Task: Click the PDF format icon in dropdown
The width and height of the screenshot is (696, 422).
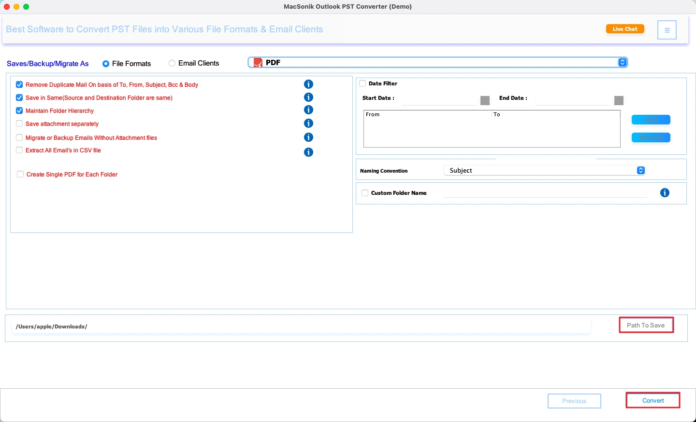Action: point(258,63)
